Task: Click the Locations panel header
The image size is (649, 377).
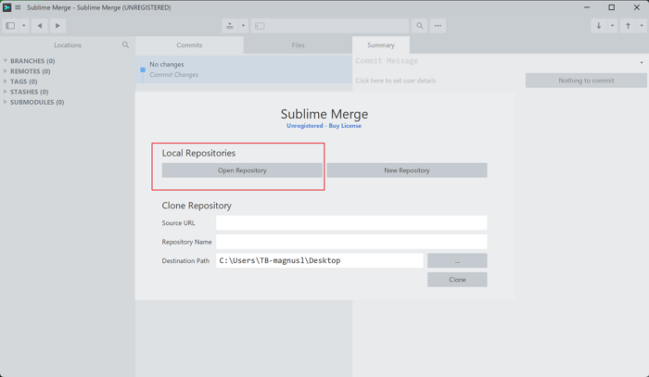Action: click(68, 45)
